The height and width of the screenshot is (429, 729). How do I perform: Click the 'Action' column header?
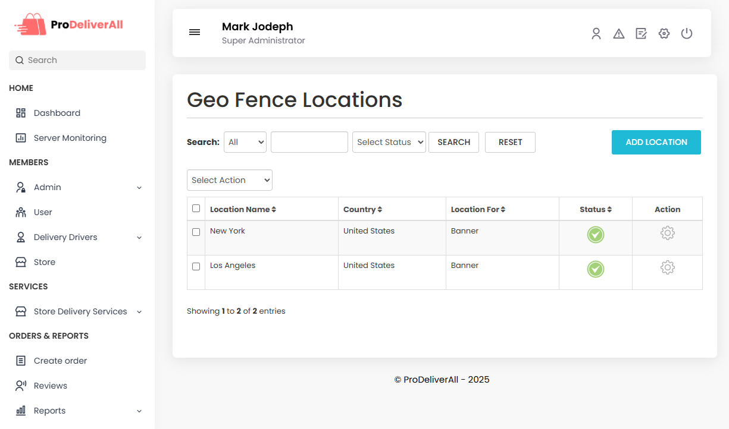tap(668, 209)
